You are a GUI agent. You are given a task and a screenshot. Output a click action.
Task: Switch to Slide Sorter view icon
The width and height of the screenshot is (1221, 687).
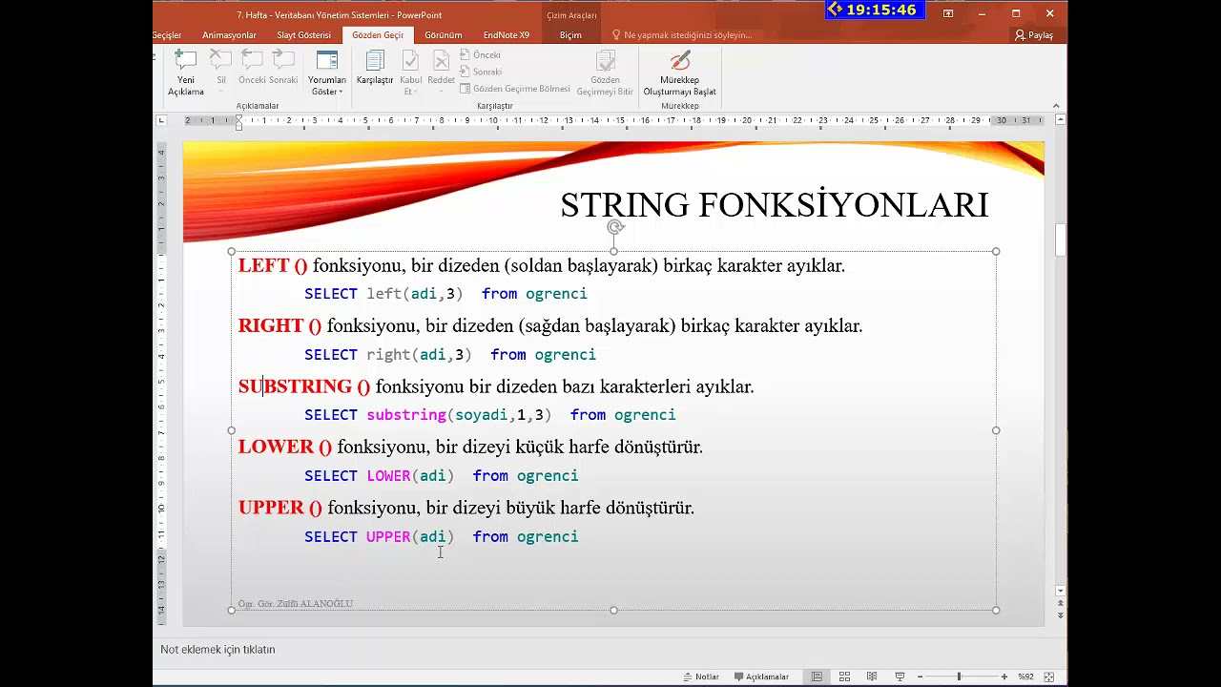click(x=844, y=677)
